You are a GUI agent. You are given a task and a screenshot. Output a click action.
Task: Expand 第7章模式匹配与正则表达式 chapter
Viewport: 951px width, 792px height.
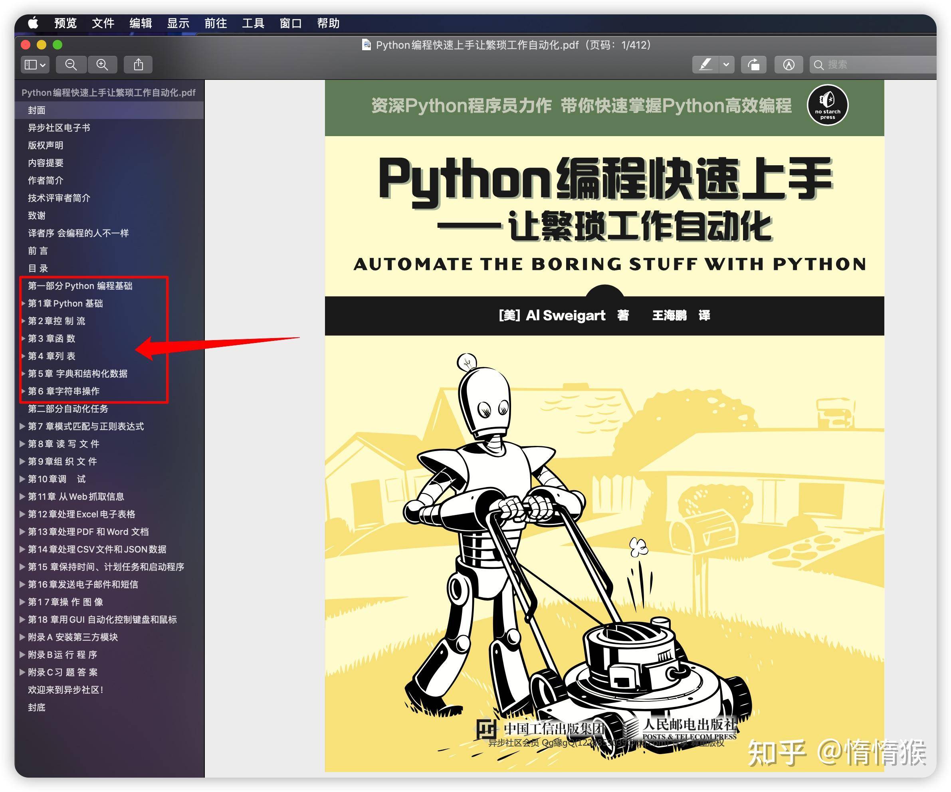22,427
